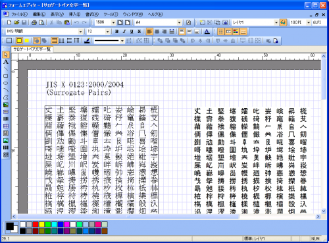Toggle Bold formatting
Screen dimensions: 329x243
[117, 32]
